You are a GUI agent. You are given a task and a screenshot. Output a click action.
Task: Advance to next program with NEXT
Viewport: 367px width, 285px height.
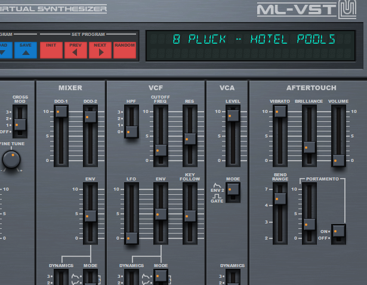(100, 50)
